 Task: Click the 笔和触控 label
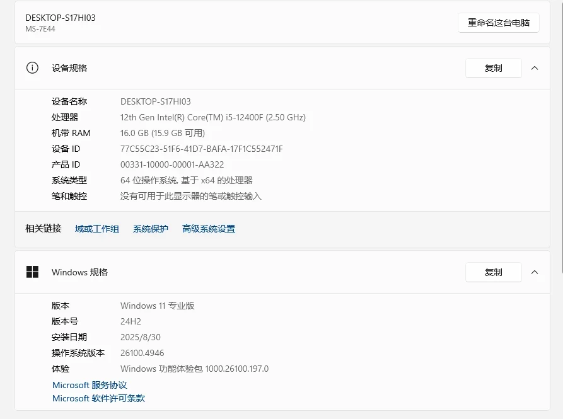click(x=69, y=196)
